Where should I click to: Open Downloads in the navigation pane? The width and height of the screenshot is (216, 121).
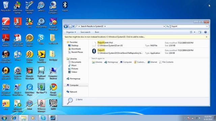click(75, 49)
